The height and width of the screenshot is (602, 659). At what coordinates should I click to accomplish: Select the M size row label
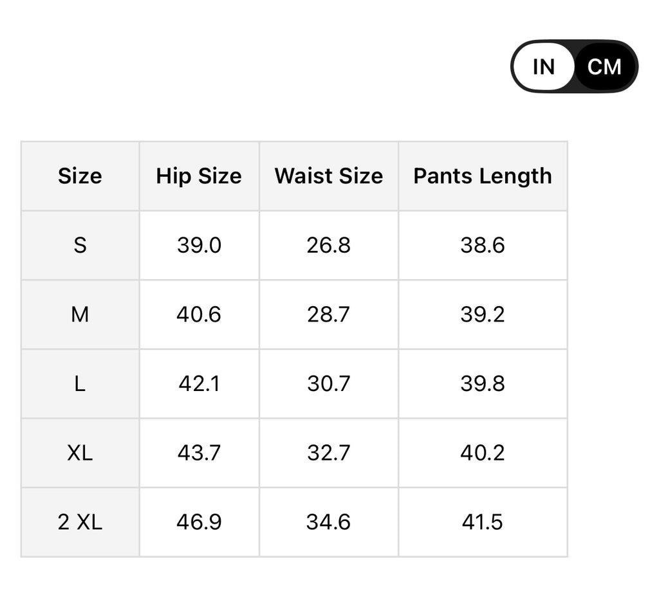point(80,315)
